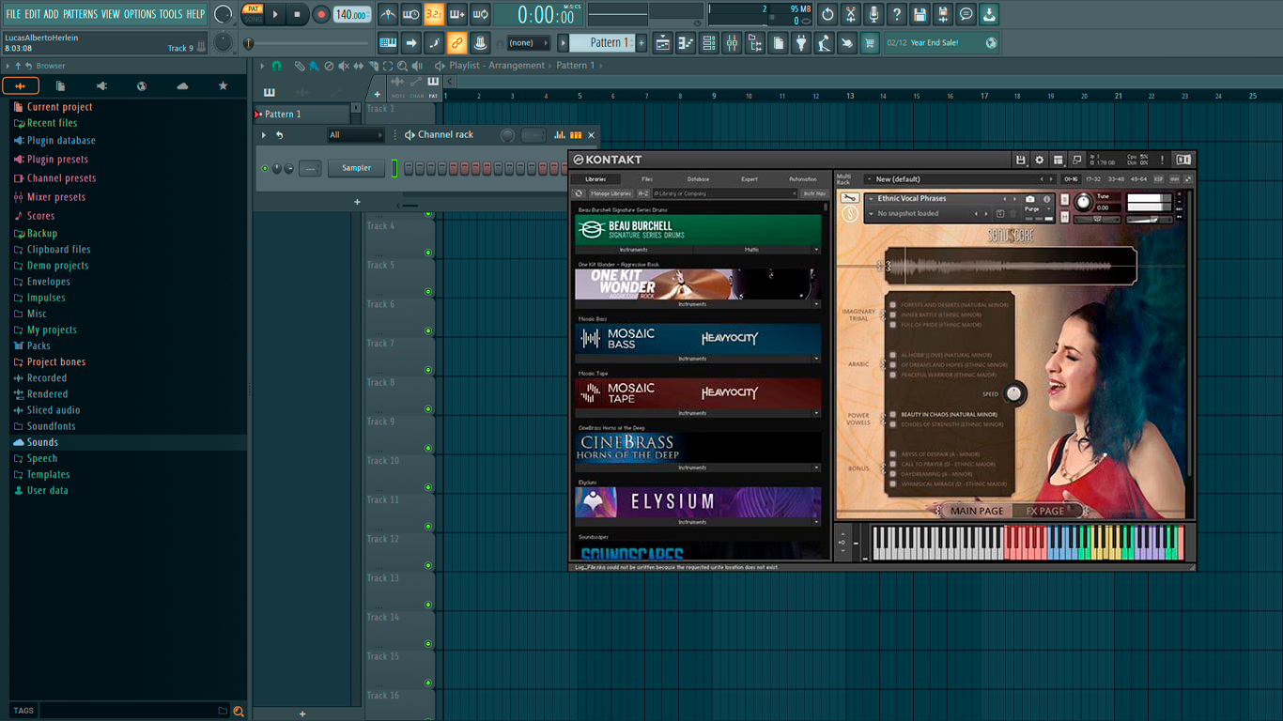Open the snap '(none)' dropdown

(528, 42)
